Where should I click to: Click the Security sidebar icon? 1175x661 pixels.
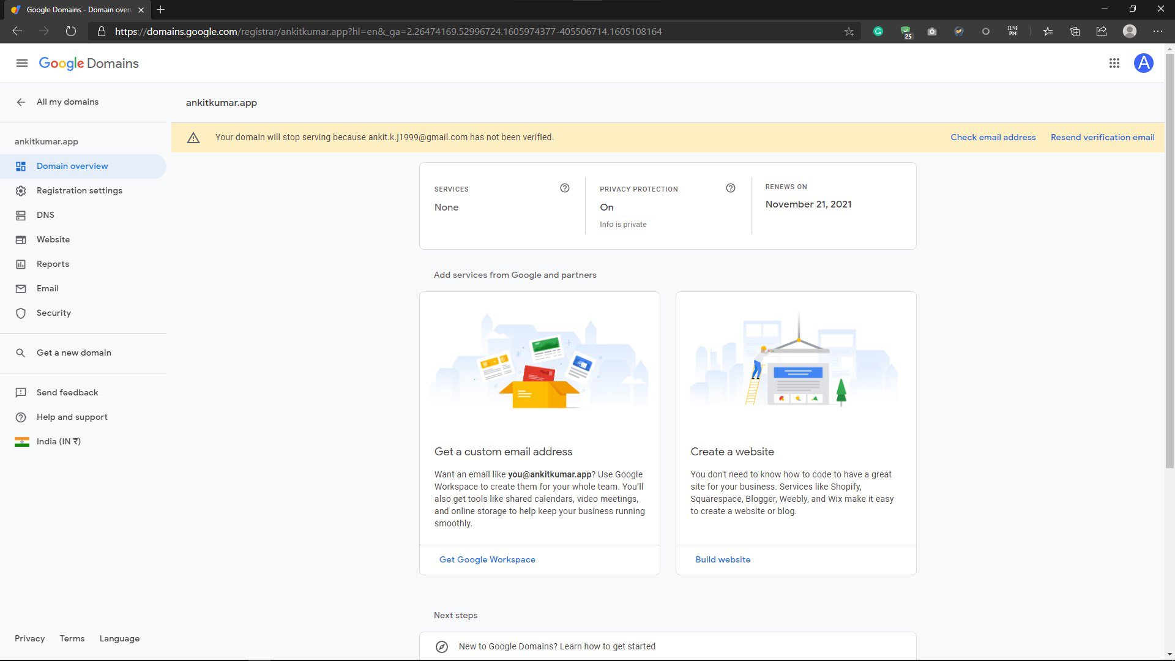pos(21,313)
